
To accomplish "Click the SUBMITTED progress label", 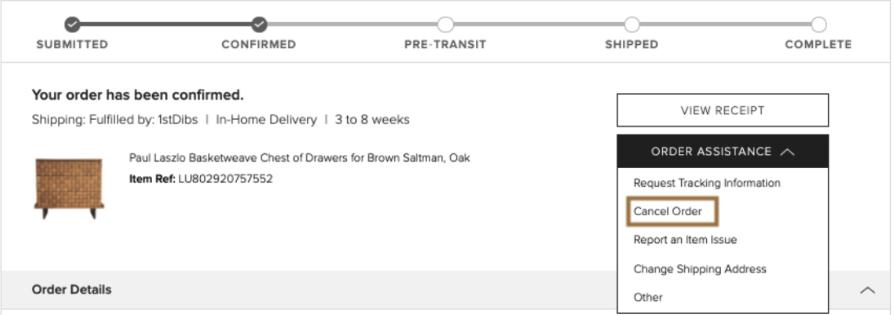I will point(72,44).
